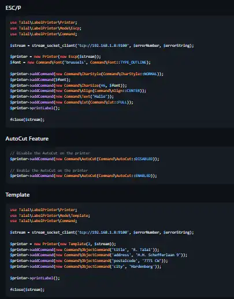Click the ObjectCommand 'city', 'Hardenberg' line
Screen dimensions: 234x299
click(x=86, y=267)
